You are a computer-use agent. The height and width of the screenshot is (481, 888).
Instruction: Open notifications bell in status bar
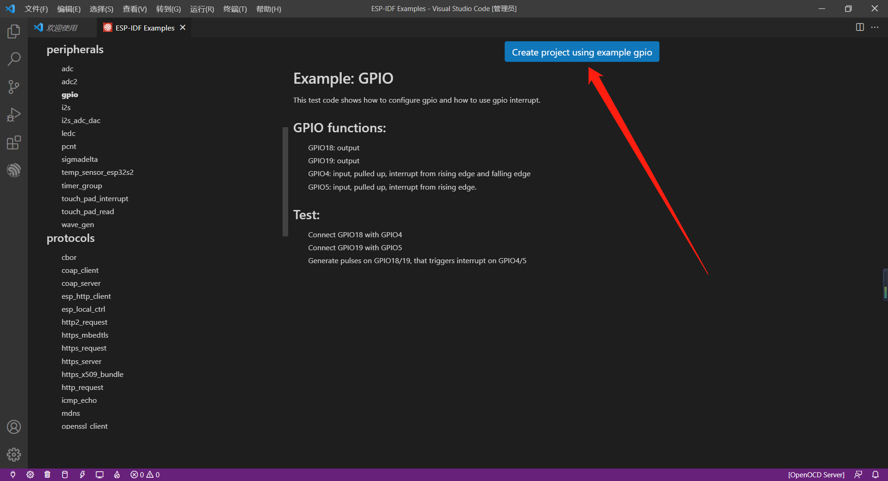point(876,475)
